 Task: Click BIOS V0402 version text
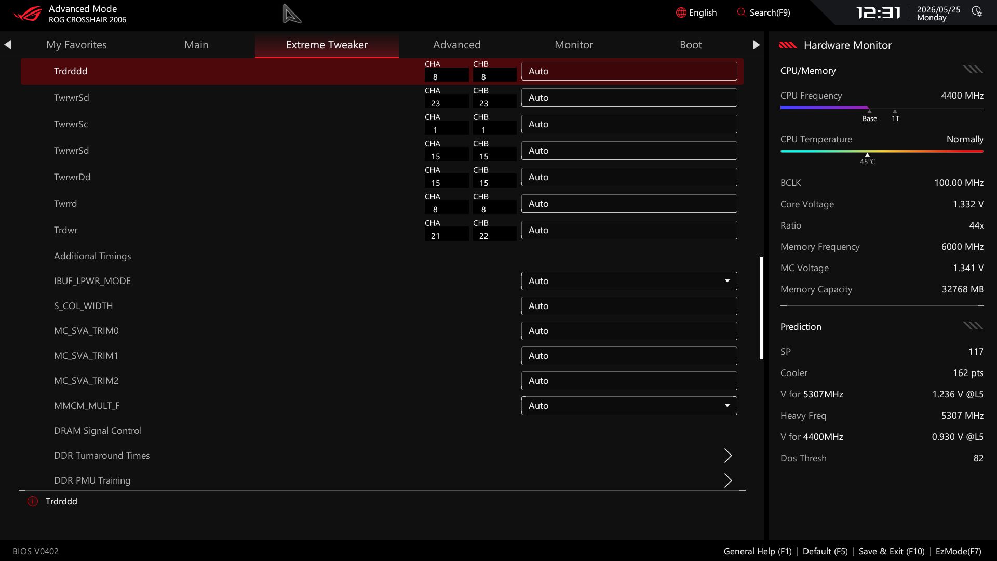click(35, 551)
